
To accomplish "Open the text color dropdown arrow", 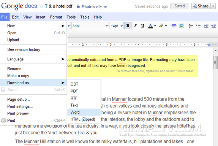I will pos(155,26).
